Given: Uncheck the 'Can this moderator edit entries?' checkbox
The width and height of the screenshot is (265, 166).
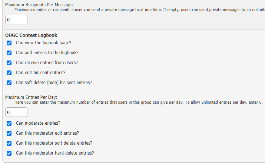Looking at the screenshot, I should click(x=9, y=133).
